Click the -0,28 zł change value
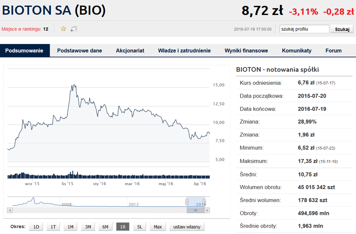Screen dimensions: 356x234 [339, 12]
